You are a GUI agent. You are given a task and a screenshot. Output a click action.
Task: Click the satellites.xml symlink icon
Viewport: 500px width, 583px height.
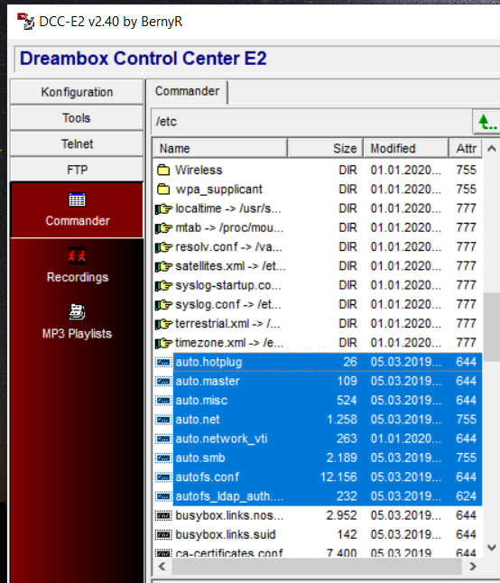tap(163, 266)
